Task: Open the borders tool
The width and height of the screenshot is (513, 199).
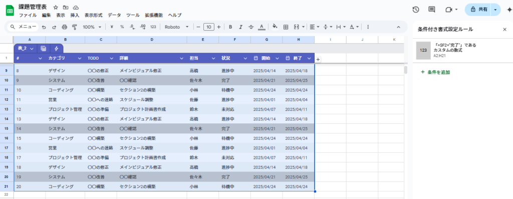Action: click(x=286, y=27)
